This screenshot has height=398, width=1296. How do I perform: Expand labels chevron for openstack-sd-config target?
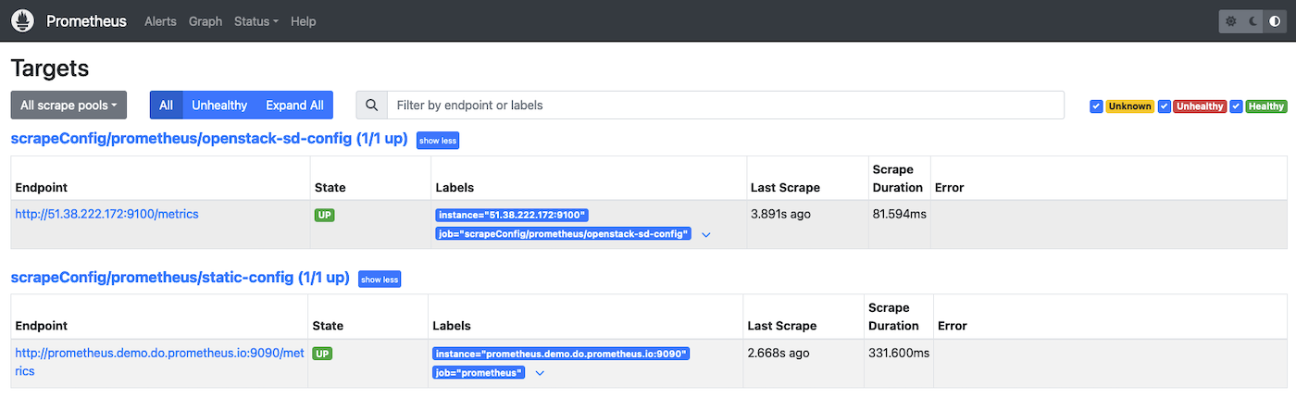[x=706, y=235]
